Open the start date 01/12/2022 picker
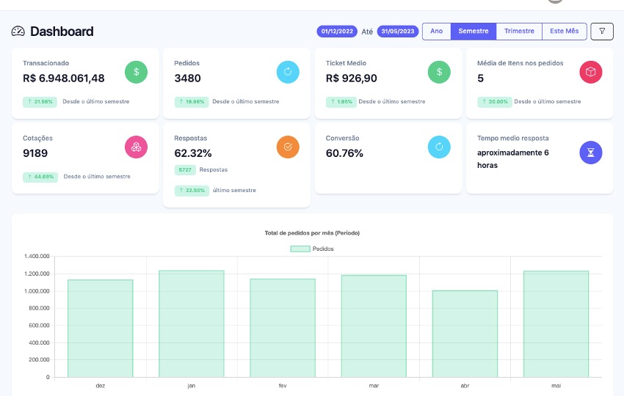The width and height of the screenshot is (624, 396). (x=338, y=32)
